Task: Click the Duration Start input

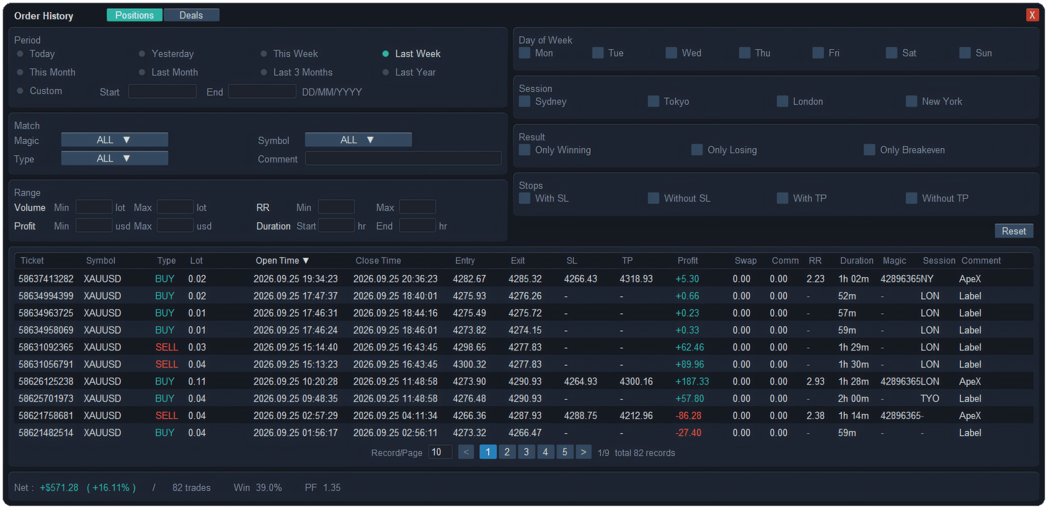Action: click(336, 226)
